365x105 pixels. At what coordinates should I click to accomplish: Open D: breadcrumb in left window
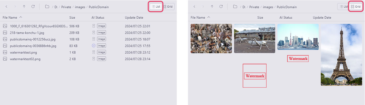(56, 7)
